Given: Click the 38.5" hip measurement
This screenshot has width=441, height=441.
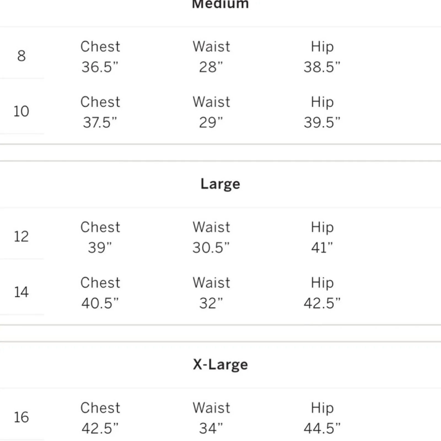Looking at the screenshot, I should [322, 67].
